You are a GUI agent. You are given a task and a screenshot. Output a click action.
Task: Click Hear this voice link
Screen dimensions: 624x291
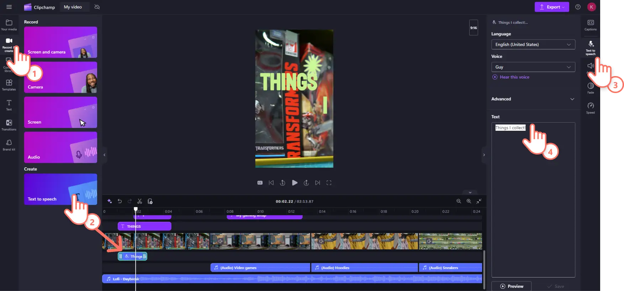(x=514, y=77)
